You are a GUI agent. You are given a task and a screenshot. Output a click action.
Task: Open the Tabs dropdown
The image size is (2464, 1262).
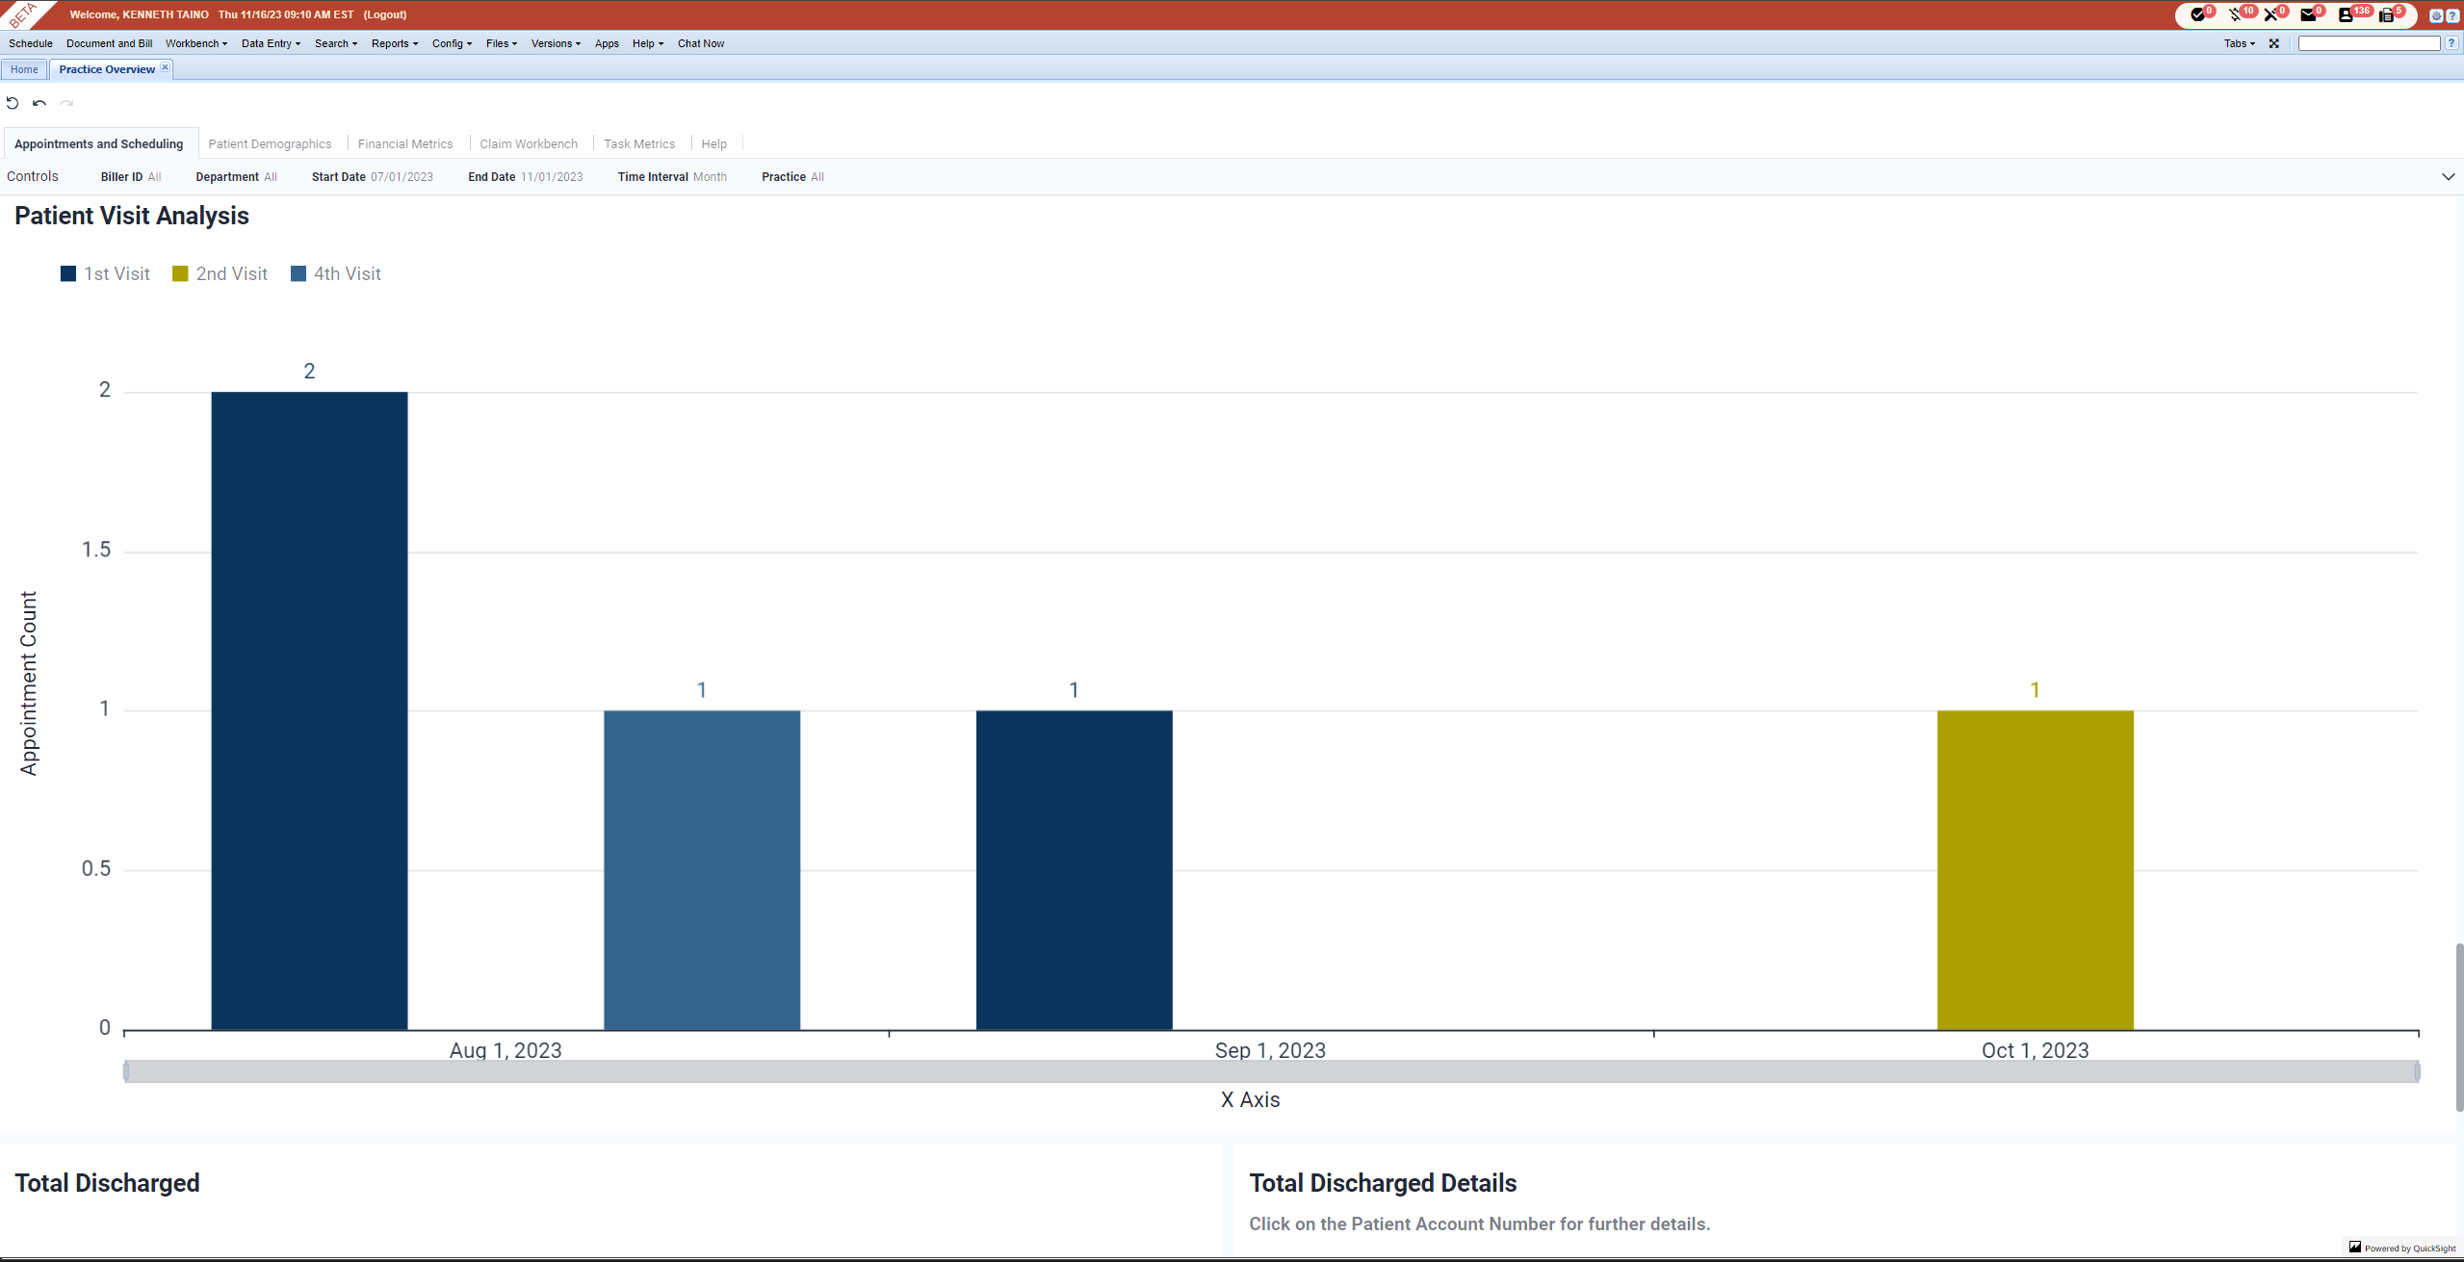2239,43
